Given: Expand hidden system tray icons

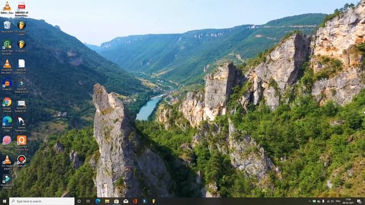Looking at the screenshot, I should (x=310, y=201).
